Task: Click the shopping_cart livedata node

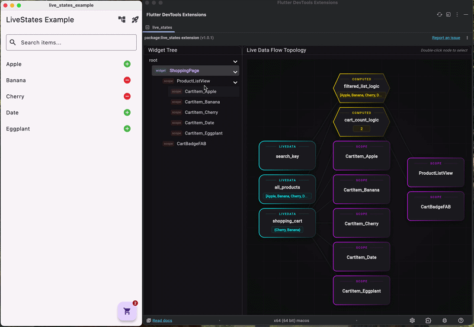Action: 287,223
